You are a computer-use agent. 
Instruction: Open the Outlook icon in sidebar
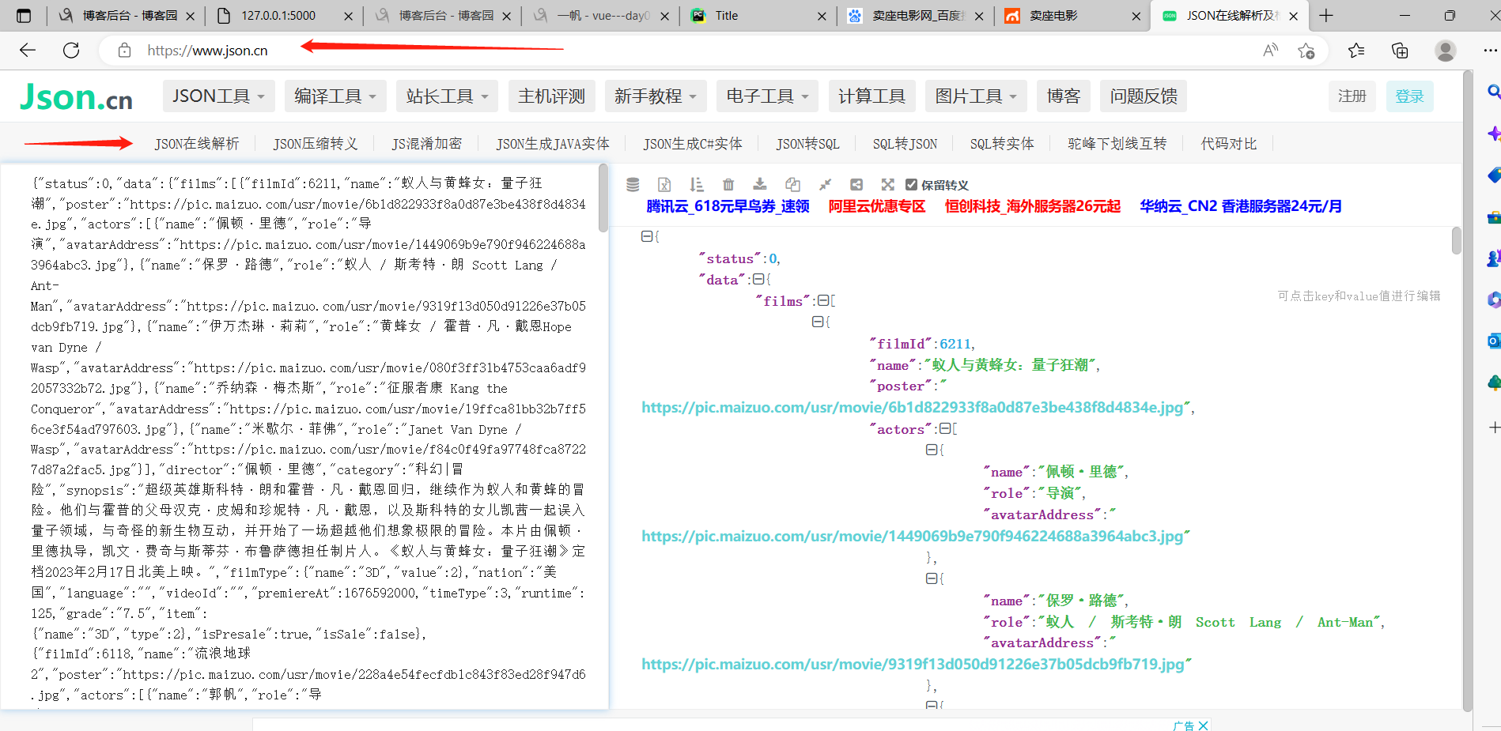click(x=1493, y=341)
